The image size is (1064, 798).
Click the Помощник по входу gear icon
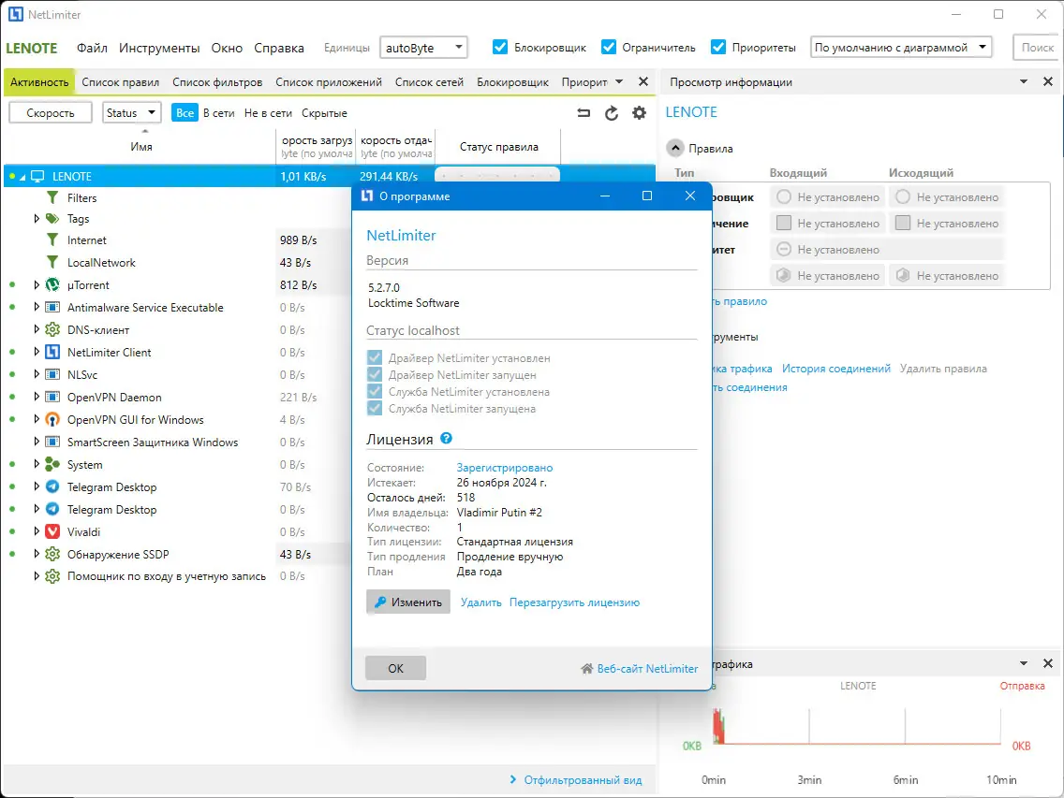point(52,576)
